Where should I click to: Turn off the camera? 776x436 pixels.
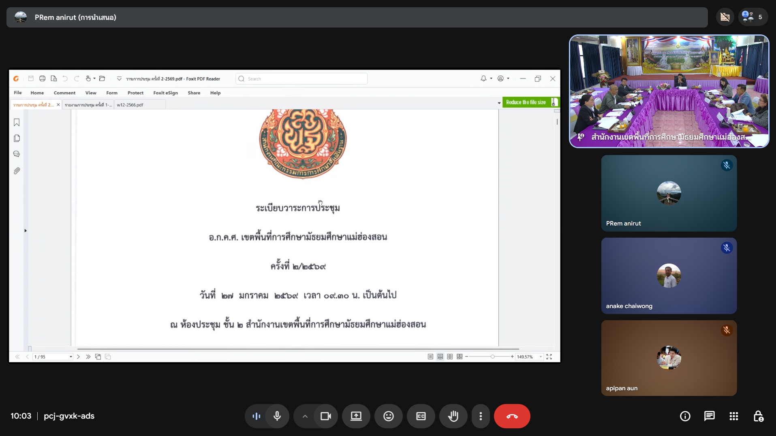(326, 416)
